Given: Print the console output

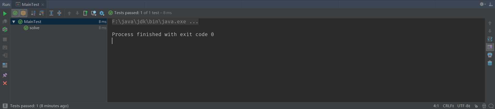Looking at the screenshot, I should click(490, 55).
